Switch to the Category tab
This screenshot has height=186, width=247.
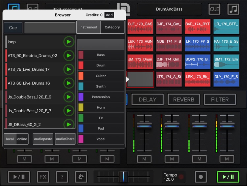point(112,27)
